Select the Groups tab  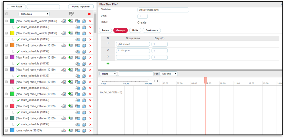pyautogui.click(x=121, y=30)
